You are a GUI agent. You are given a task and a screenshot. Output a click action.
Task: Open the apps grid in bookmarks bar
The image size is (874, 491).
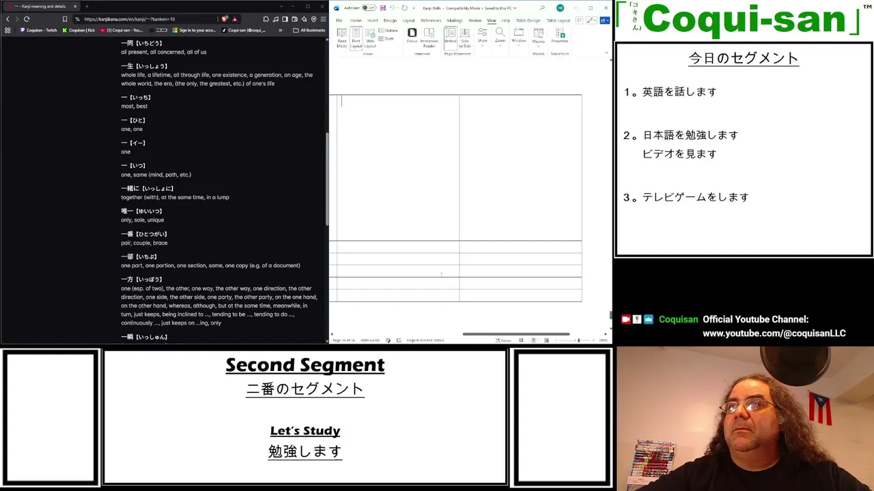coord(8,30)
